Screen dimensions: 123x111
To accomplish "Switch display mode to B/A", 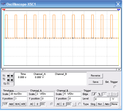I will pyautogui.click(x=17, y=104).
